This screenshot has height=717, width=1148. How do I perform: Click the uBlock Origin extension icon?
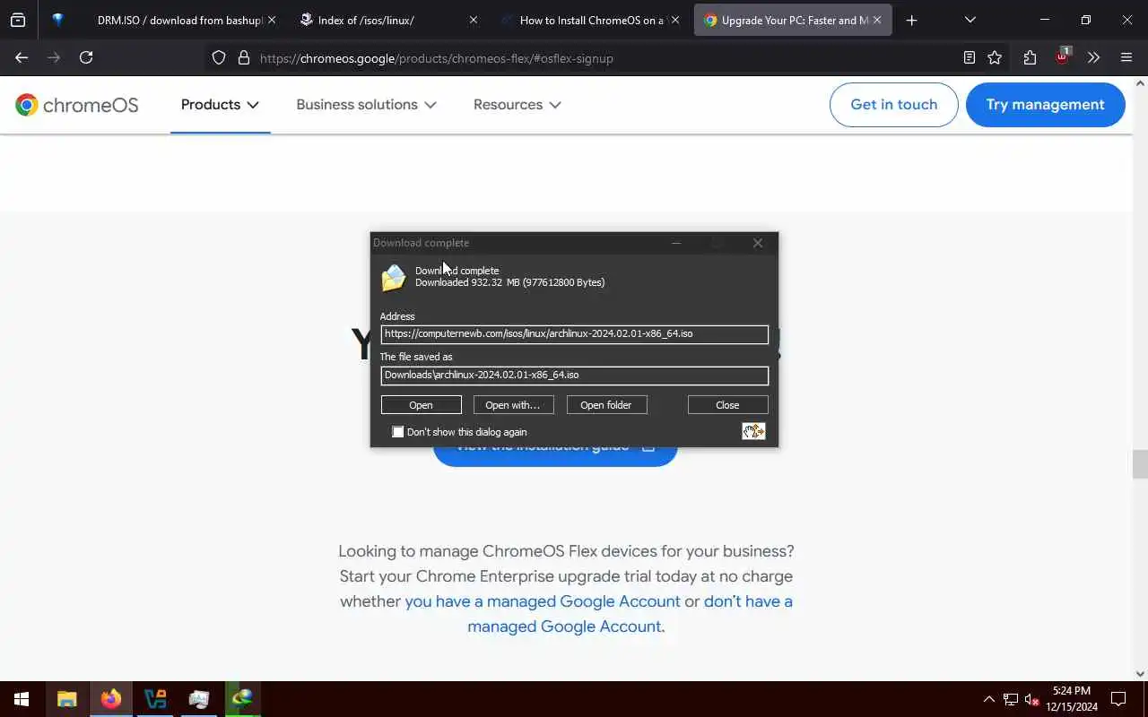click(x=1062, y=56)
